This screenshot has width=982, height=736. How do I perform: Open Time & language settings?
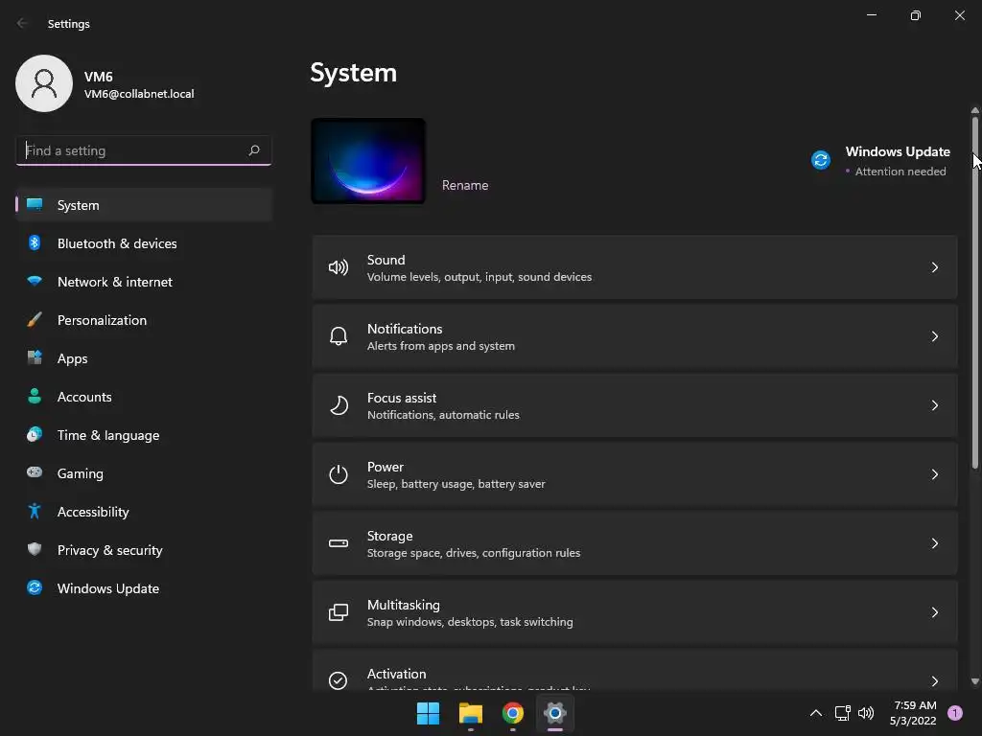click(144, 435)
